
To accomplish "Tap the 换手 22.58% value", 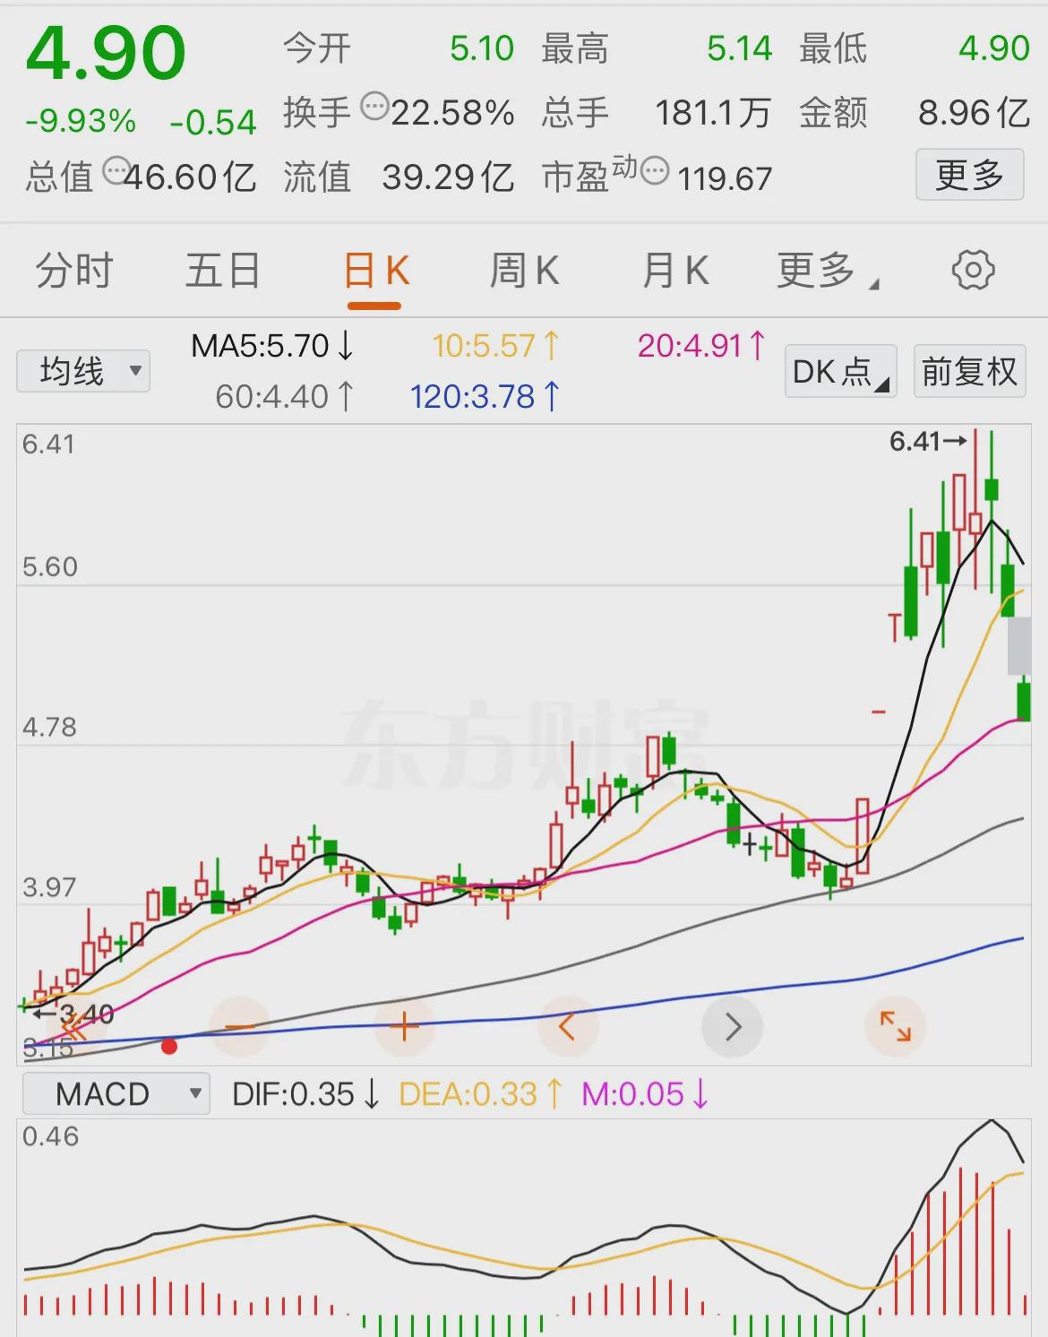I will point(452,113).
